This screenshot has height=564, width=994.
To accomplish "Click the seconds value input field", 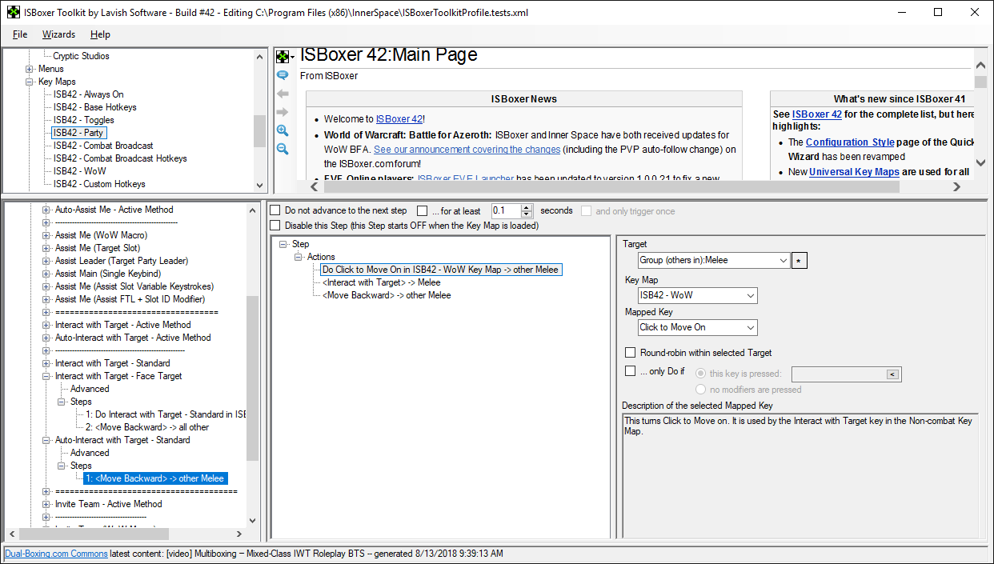I will 506,211.
